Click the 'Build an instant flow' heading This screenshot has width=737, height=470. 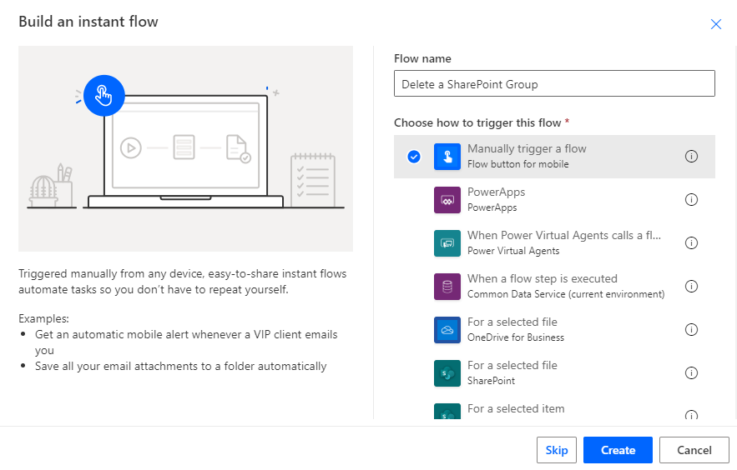pos(88,22)
